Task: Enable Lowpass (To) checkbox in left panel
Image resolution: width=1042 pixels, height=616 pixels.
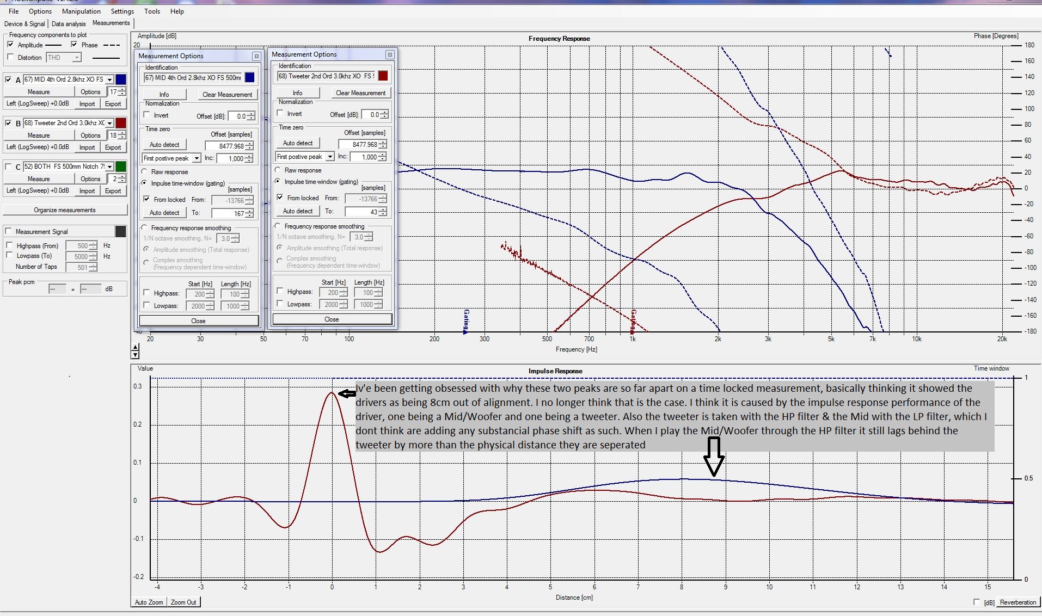Action: (x=9, y=255)
